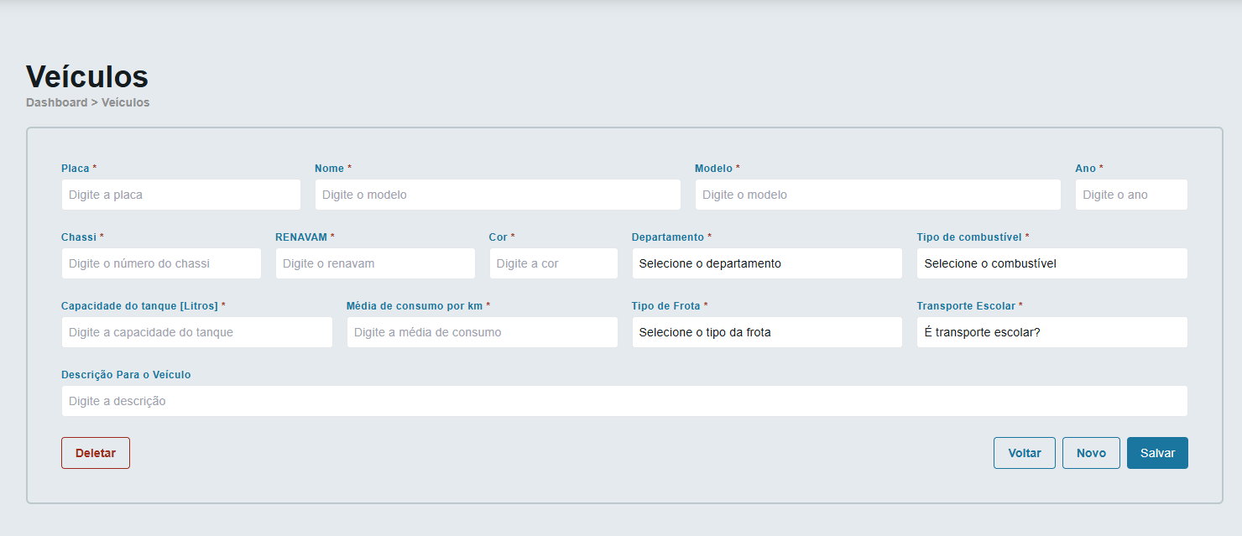1242x536 pixels.
Task: Expand the Transporte Escolar dropdown
Action: pos(1052,332)
